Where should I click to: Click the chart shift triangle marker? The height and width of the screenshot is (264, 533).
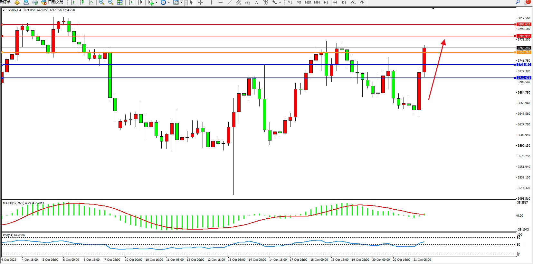pyautogui.click(x=433, y=8)
